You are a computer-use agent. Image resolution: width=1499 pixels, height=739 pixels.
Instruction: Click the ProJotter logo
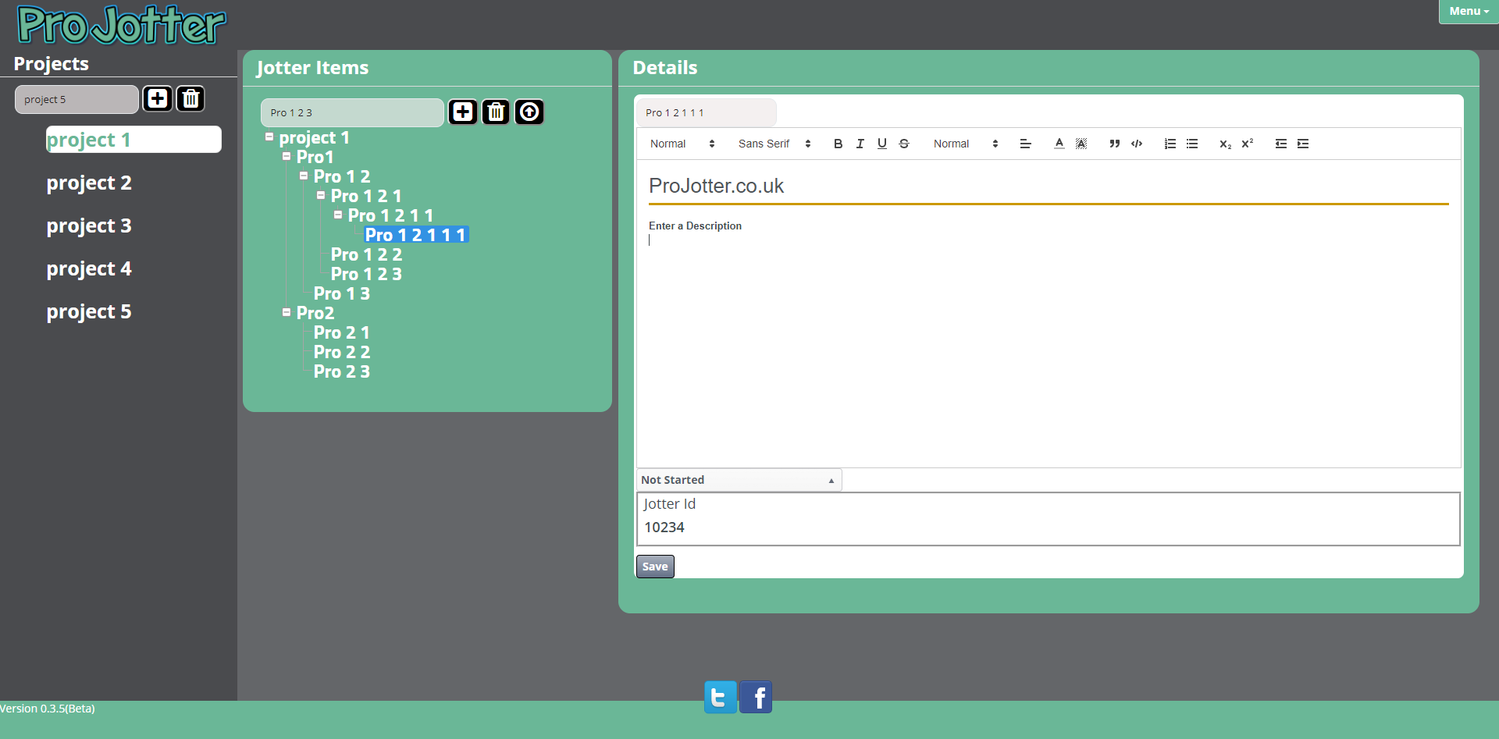[x=122, y=25]
